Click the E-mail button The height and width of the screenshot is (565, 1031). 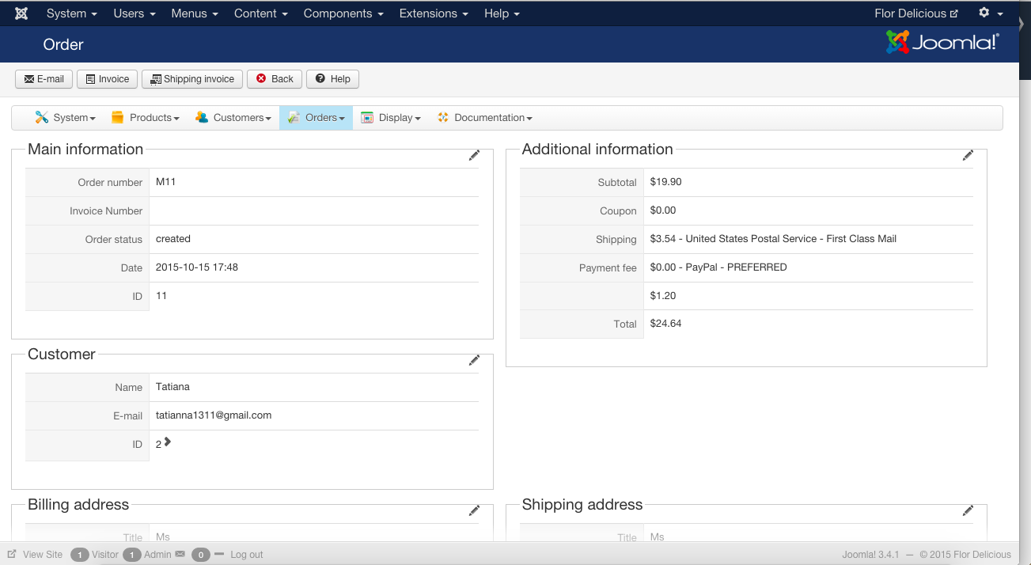pos(44,79)
